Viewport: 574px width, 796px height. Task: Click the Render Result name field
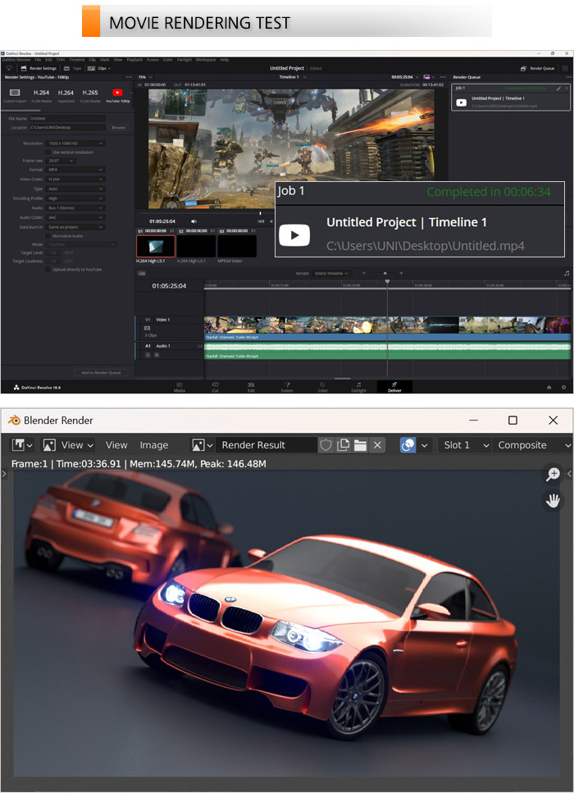point(266,445)
